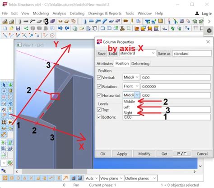This screenshot has height=188, width=214.
Task: Choose Left from the Horizontal list
Action: click(x=126, y=107)
